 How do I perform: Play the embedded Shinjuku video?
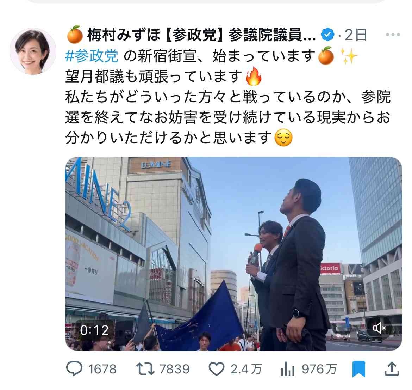click(x=233, y=254)
